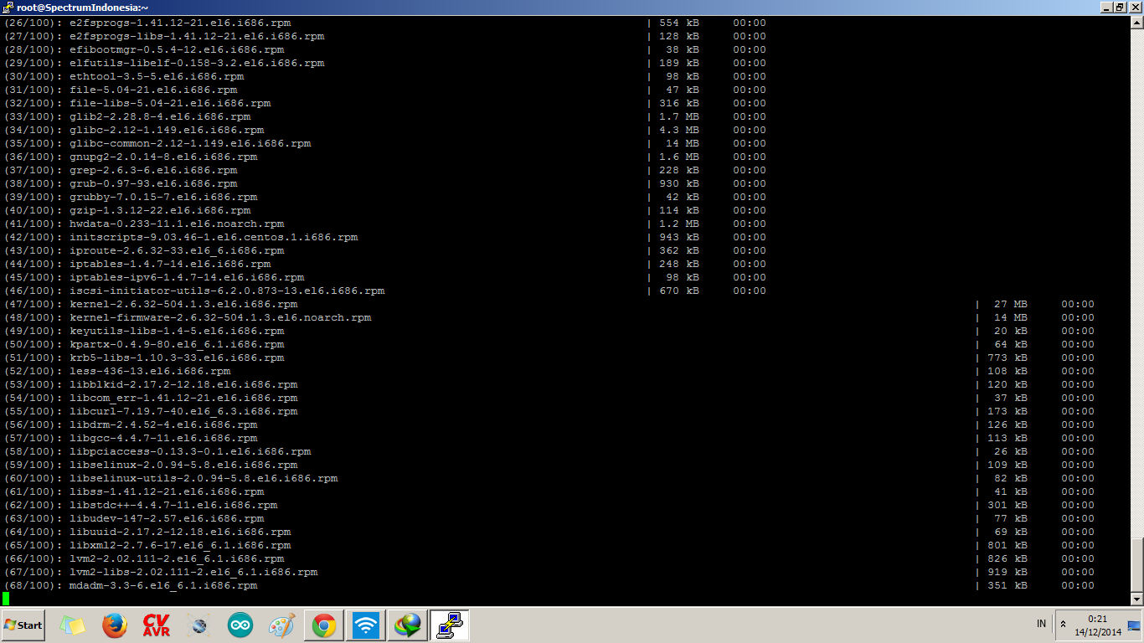The height and width of the screenshot is (643, 1144).
Task: Click the line libcurl-7.19.7-40.el6_6.3.i686.rpm
Action: tap(183, 412)
